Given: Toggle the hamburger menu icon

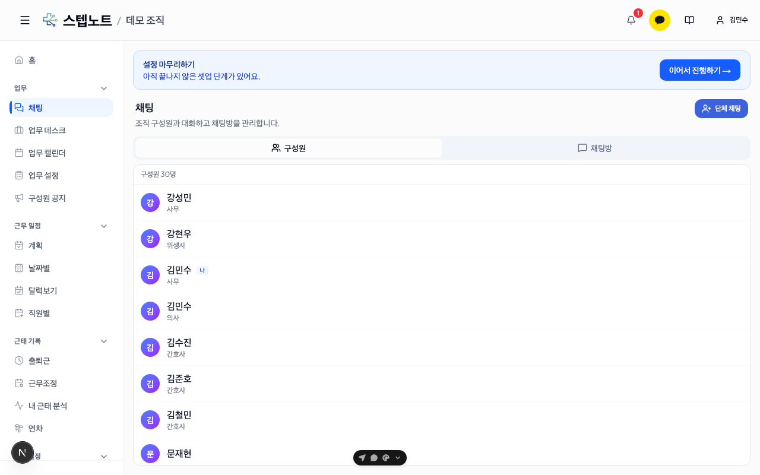Looking at the screenshot, I should 25,20.
